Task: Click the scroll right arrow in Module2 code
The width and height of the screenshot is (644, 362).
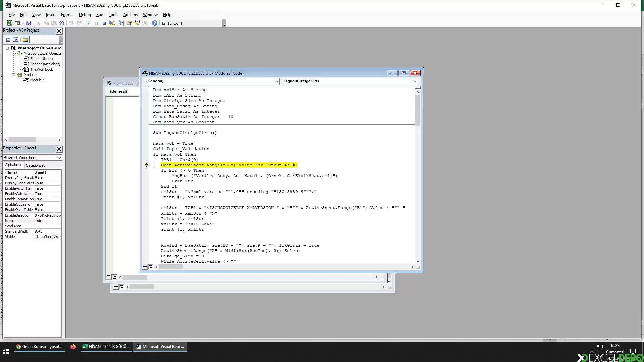Action: coord(412,267)
